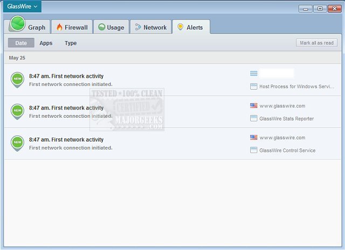Sort alerts by Apps
The image size is (345, 250).
(x=46, y=43)
